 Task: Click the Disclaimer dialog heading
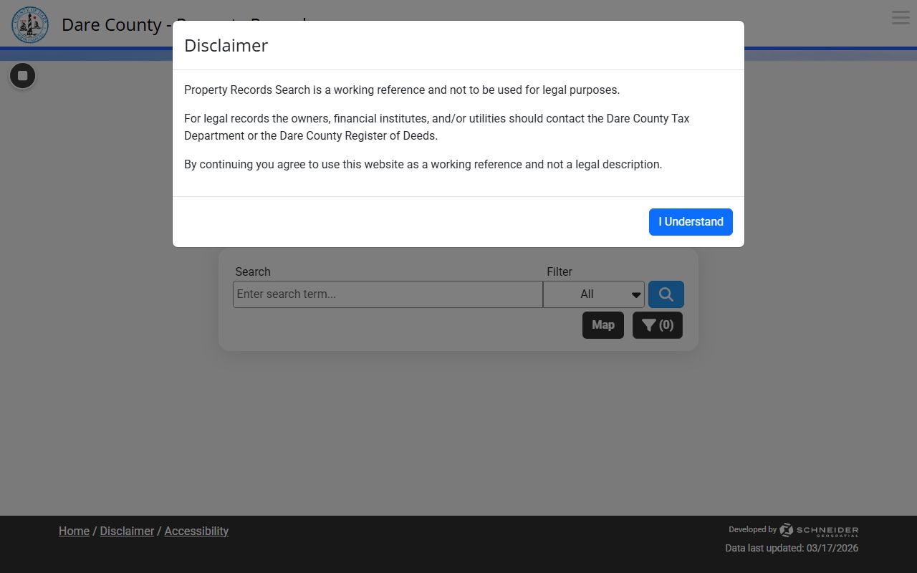tap(226, 45)
